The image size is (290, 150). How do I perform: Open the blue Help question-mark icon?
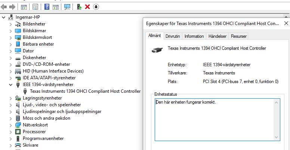47,7
